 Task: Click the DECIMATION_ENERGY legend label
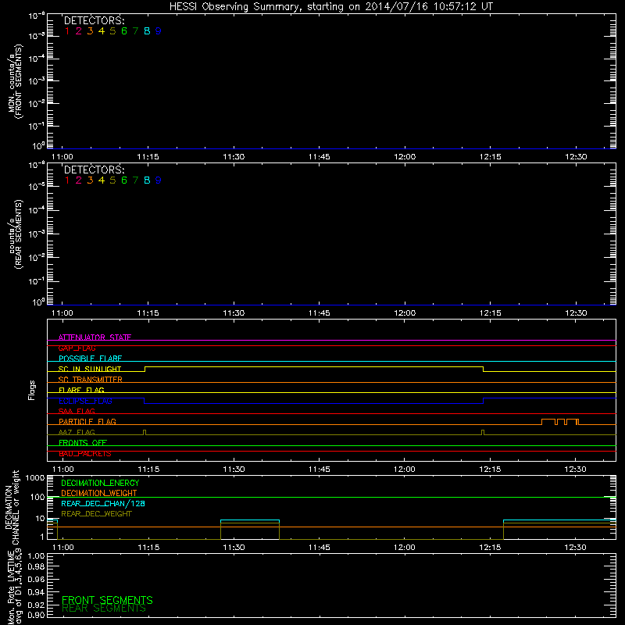pos(100,483)
